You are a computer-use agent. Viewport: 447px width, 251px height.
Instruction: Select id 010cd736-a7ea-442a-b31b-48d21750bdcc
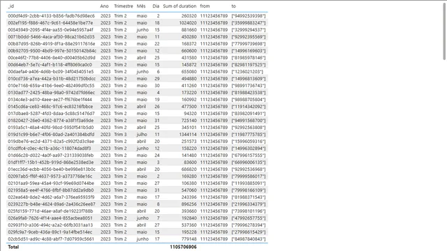52,79
